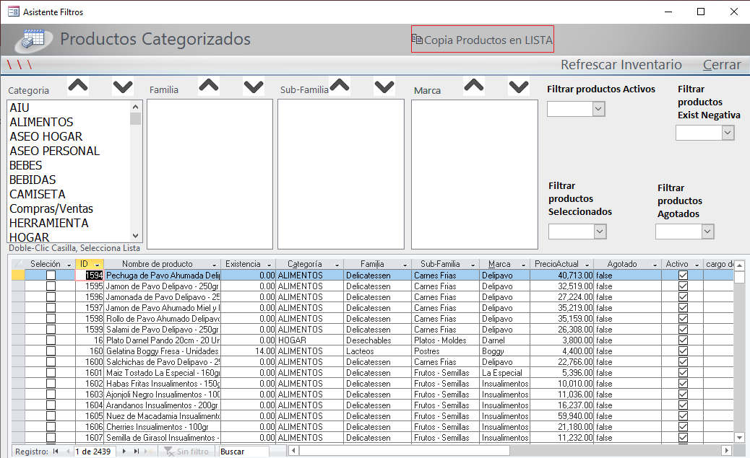Screen dimensions: 750x458
Task: Go to the next record in the navigator
Action: tap(124, 452)
